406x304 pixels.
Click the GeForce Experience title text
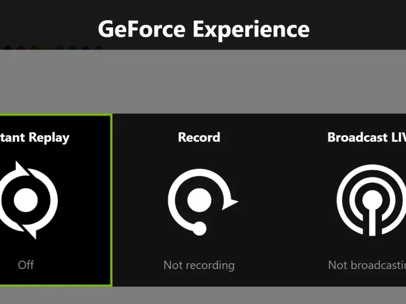click(x=204, y=28)
